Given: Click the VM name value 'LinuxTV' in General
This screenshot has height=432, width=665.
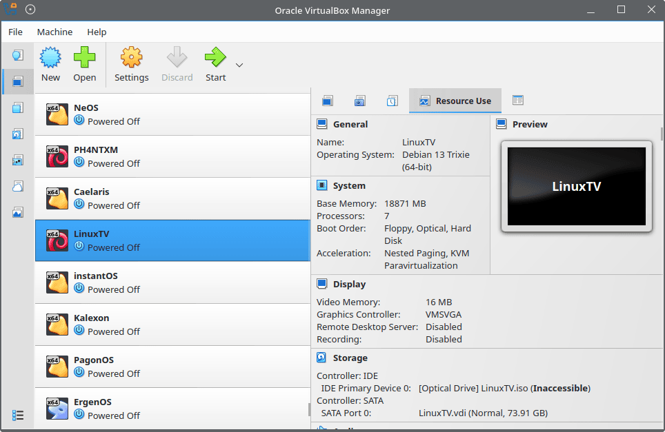Looking at the screenshot, I should point(419,143).
